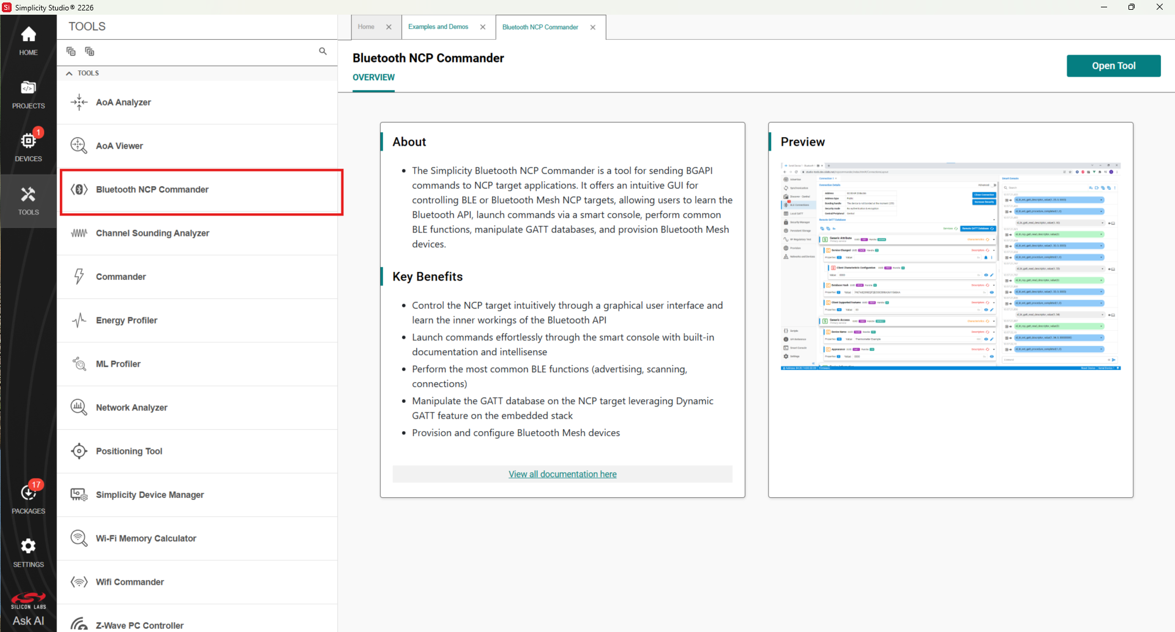Select the OVERVIEW tab
The width and height of the screenshot is (1175, 632).
[373, 77]
